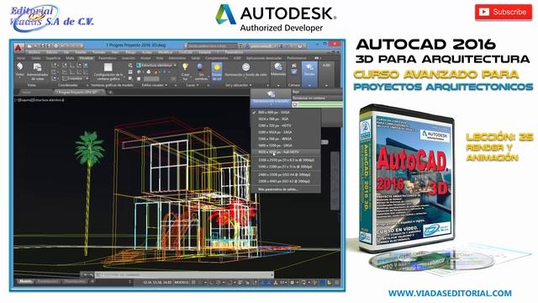The image size is (538, 303).
Task: Expand the Estilos visuales panel title
Action: (155, 85)
